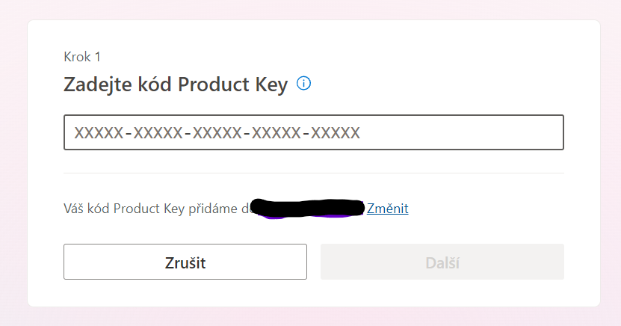The height and width of the screenshot is (326, 621).
Task: Click the Zadejte kód Product Key heading
Action: (x=176, y=84)
